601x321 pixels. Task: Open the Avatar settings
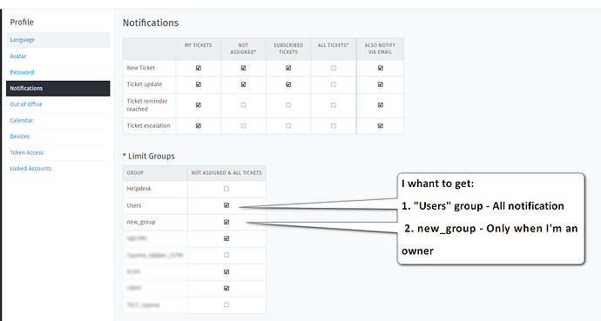click(18, 56)
